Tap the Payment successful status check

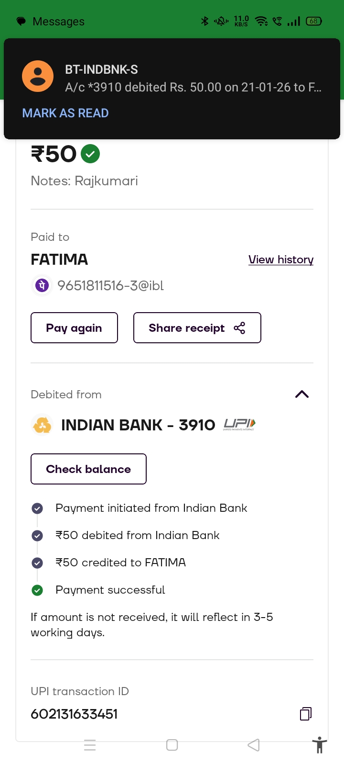coord(37,590)
